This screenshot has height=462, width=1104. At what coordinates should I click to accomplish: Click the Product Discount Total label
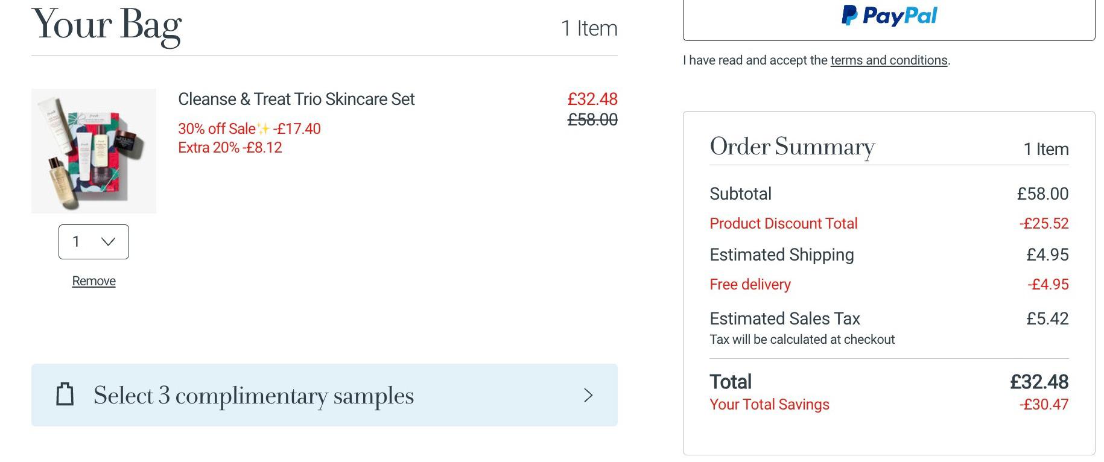pyautogui.click(x=784, y=224)
